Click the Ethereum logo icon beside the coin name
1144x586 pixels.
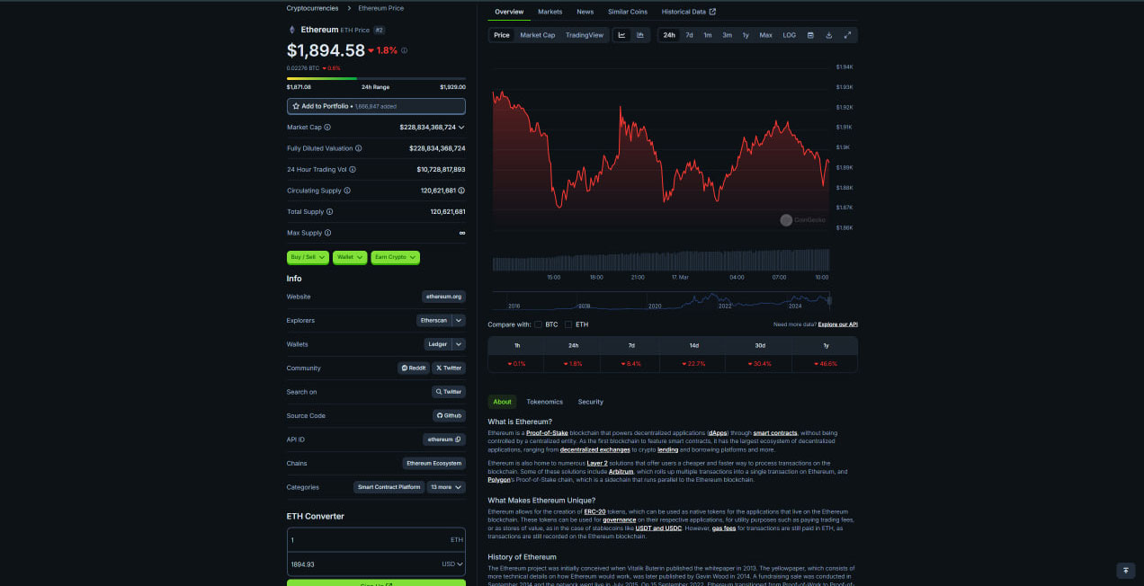pos(291,30)
